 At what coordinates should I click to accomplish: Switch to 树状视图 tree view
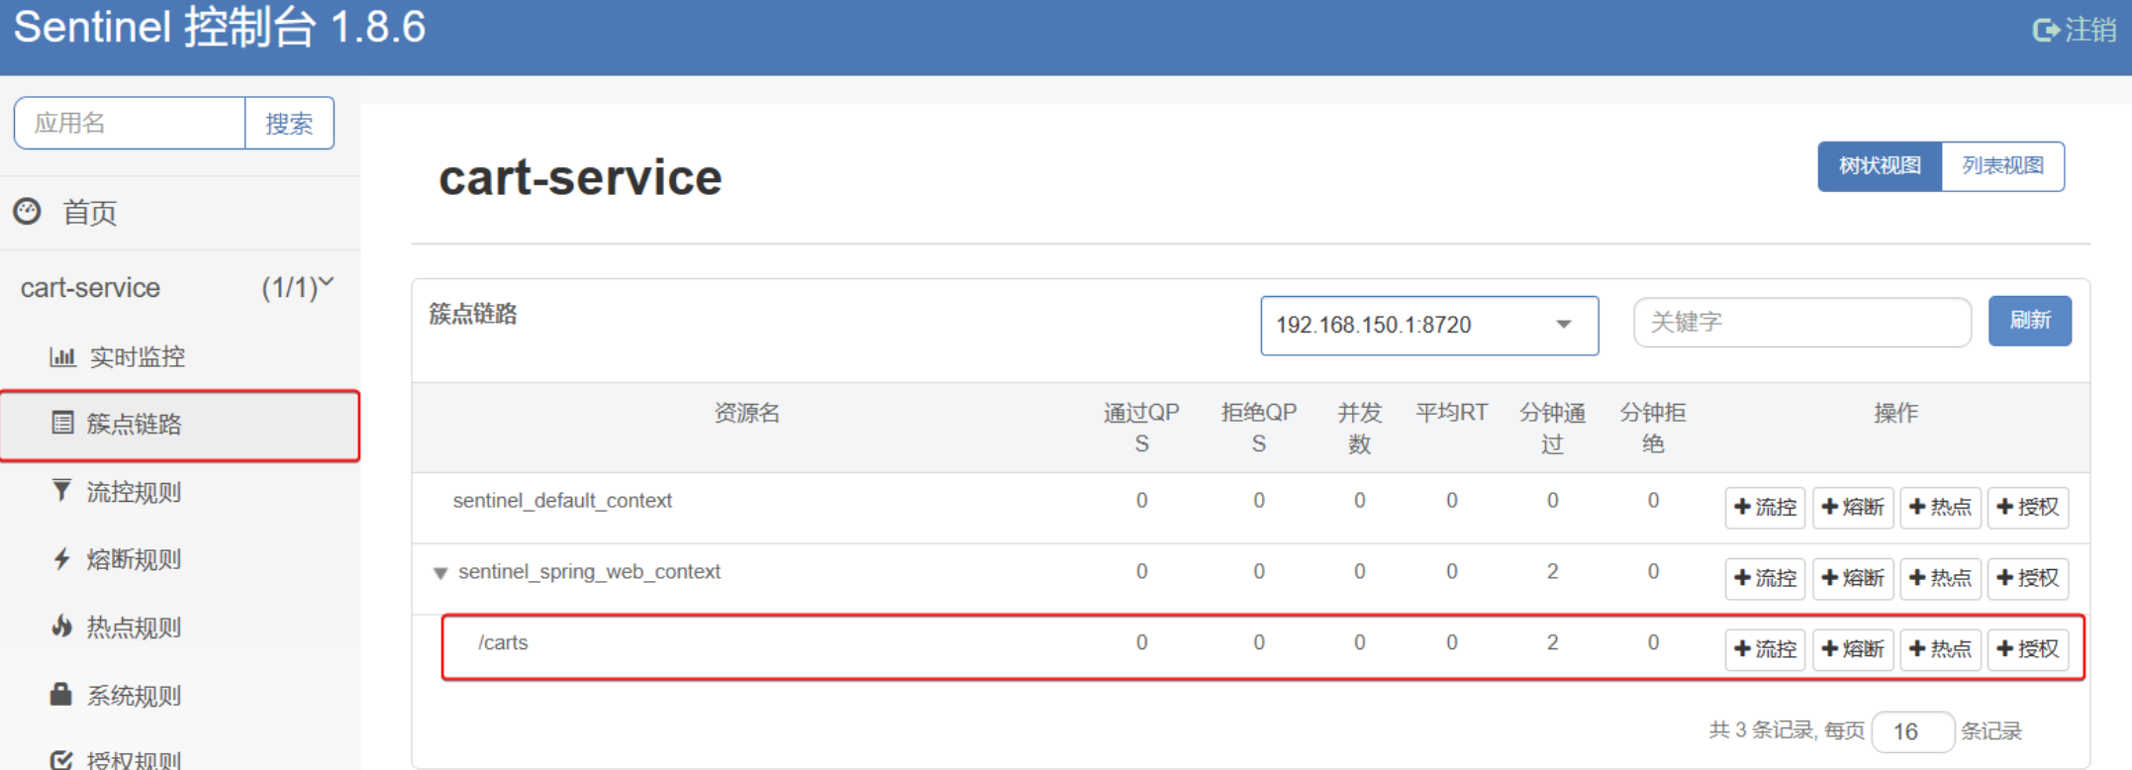(1880, 165)
